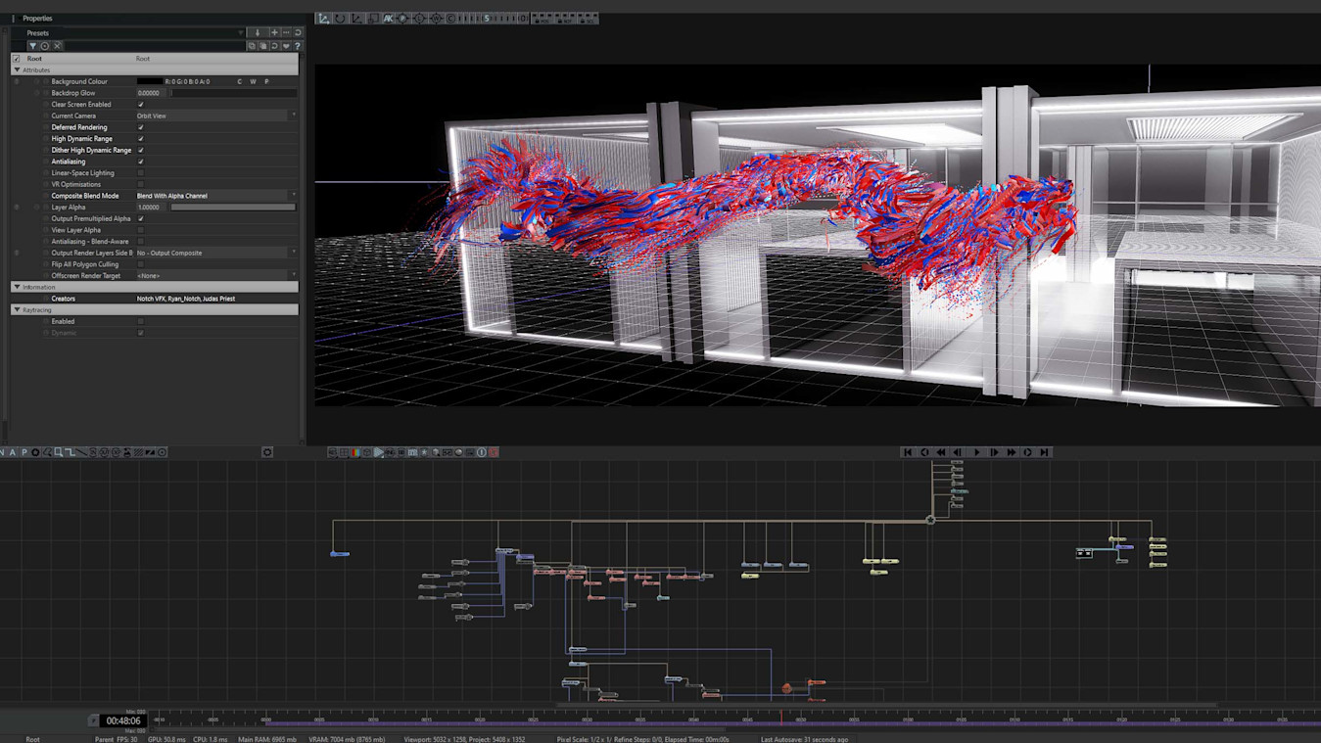Click the add preset plus icon
Viewport: 1321px width, 743px height.
(x=274, y=32)
